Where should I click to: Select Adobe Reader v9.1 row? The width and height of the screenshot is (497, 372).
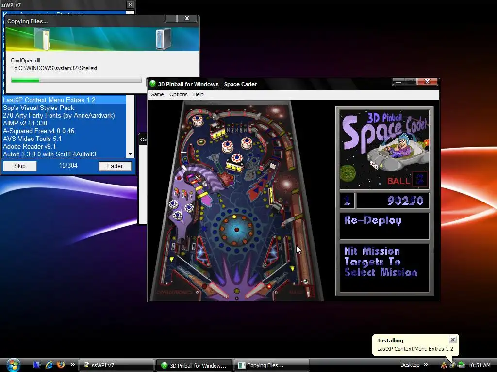(65, 146)
